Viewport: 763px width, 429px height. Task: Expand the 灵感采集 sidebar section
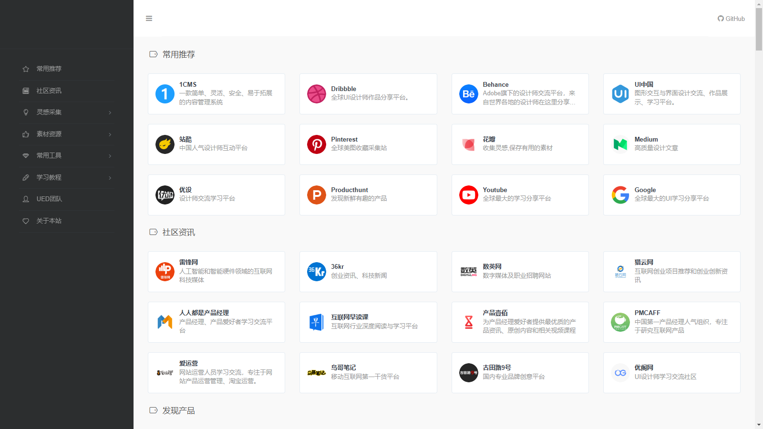coord(67,112)
